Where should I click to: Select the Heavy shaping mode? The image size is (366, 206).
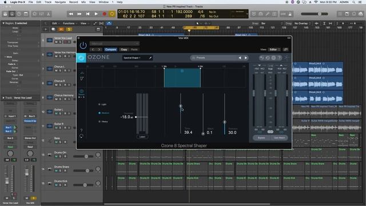click(x=103, y=122)
